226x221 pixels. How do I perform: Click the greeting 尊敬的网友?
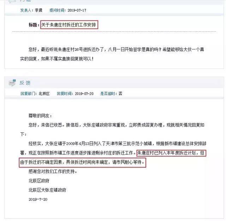pos(40,116)
